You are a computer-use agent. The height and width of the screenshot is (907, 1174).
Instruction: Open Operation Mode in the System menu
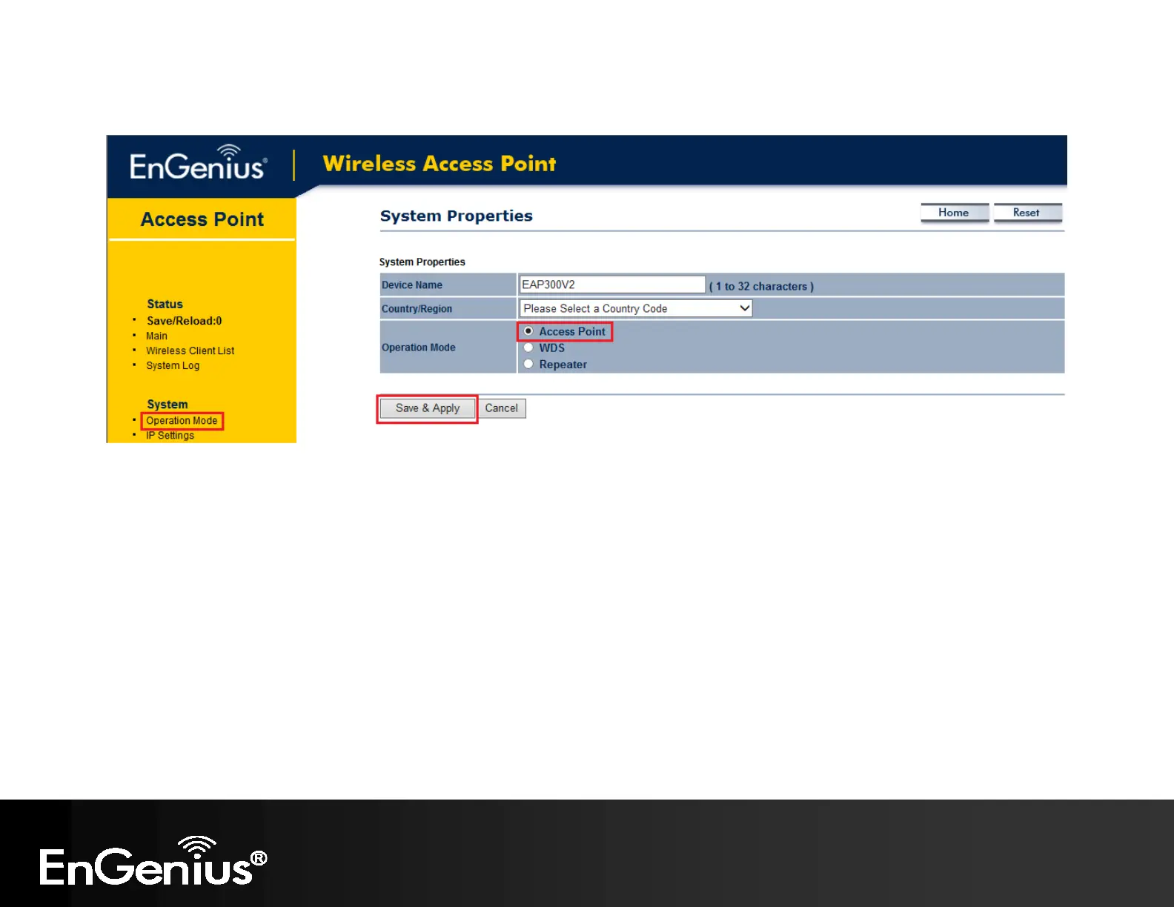pyautogui.click(x=182, y=421)
